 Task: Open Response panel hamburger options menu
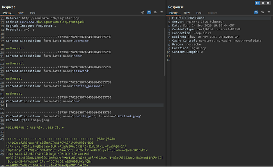(x=269, y=12)
